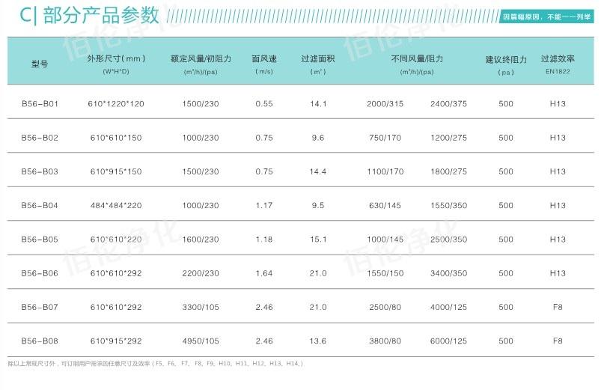The height and width of the screenshot is (390, 607).
Task: Click the dimension cell 610*1220*120
Action: tap(116, 104)
